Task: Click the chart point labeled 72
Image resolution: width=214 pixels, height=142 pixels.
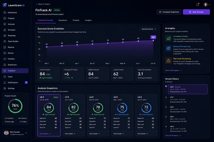Action: tap(92, 44)
